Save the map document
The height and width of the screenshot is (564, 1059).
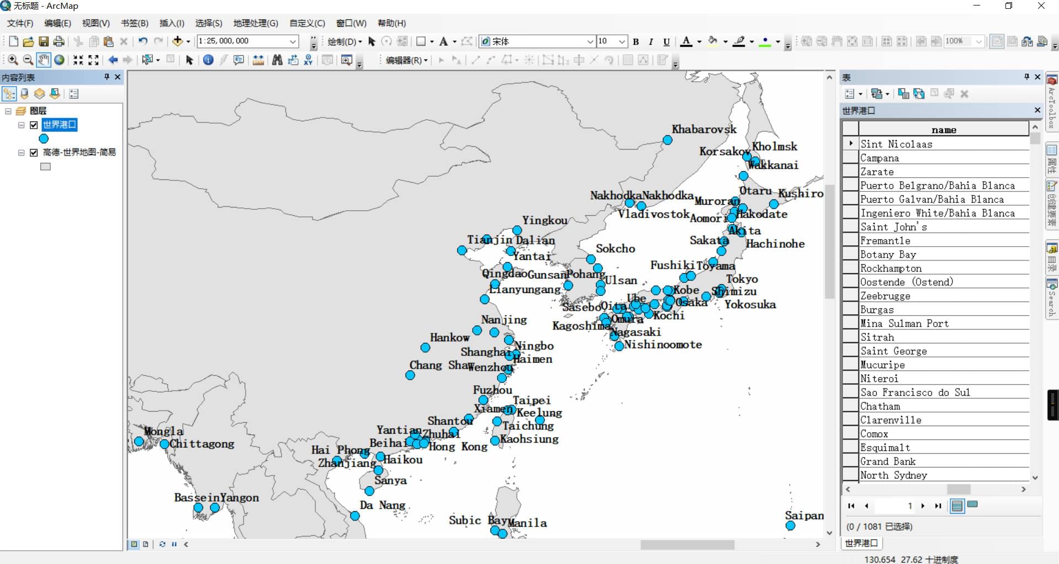click(44, 41)
